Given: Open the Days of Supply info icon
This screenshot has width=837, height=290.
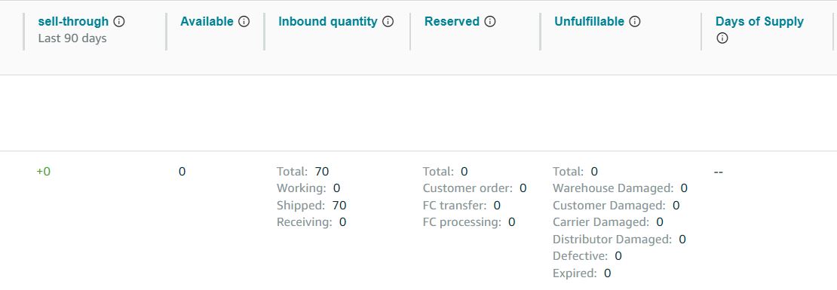Looking at the screenshot, I should coord(722,38).
